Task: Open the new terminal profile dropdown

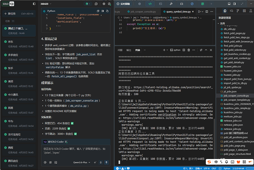Action: pos(167,50)
